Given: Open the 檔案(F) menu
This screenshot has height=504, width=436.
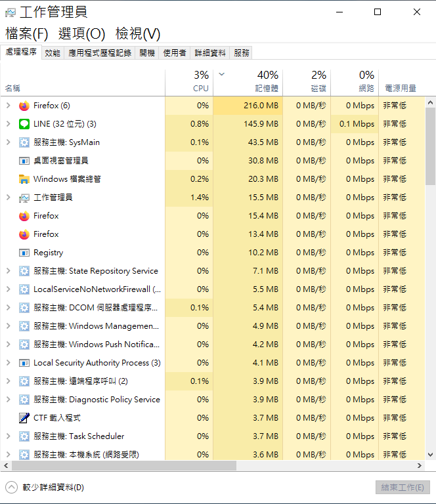Looking at the screenshot, I should [27, 33].
